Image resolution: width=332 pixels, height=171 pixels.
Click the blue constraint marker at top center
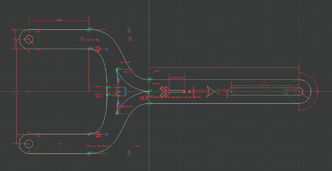tap(128, 30)
